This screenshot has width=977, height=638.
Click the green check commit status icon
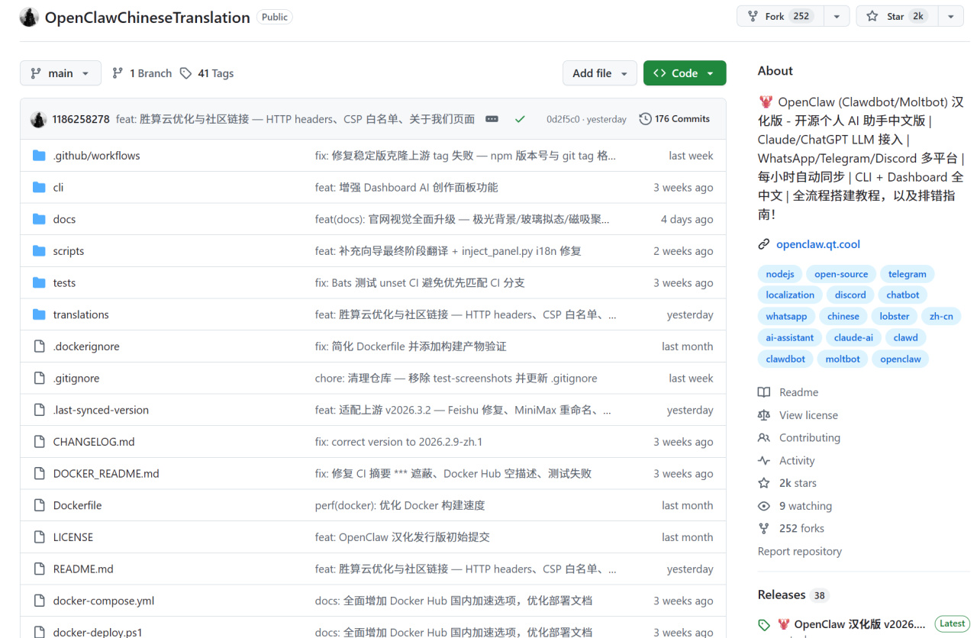pos(520,119)
